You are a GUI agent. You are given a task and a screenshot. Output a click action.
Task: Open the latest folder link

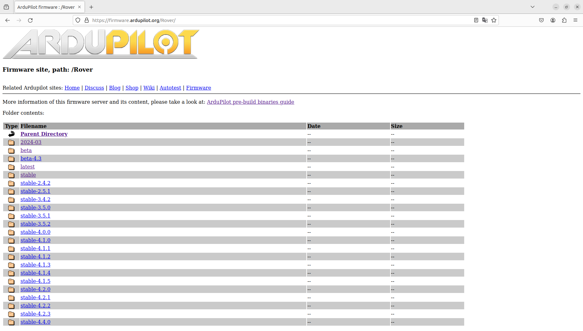tap(27, 167)
